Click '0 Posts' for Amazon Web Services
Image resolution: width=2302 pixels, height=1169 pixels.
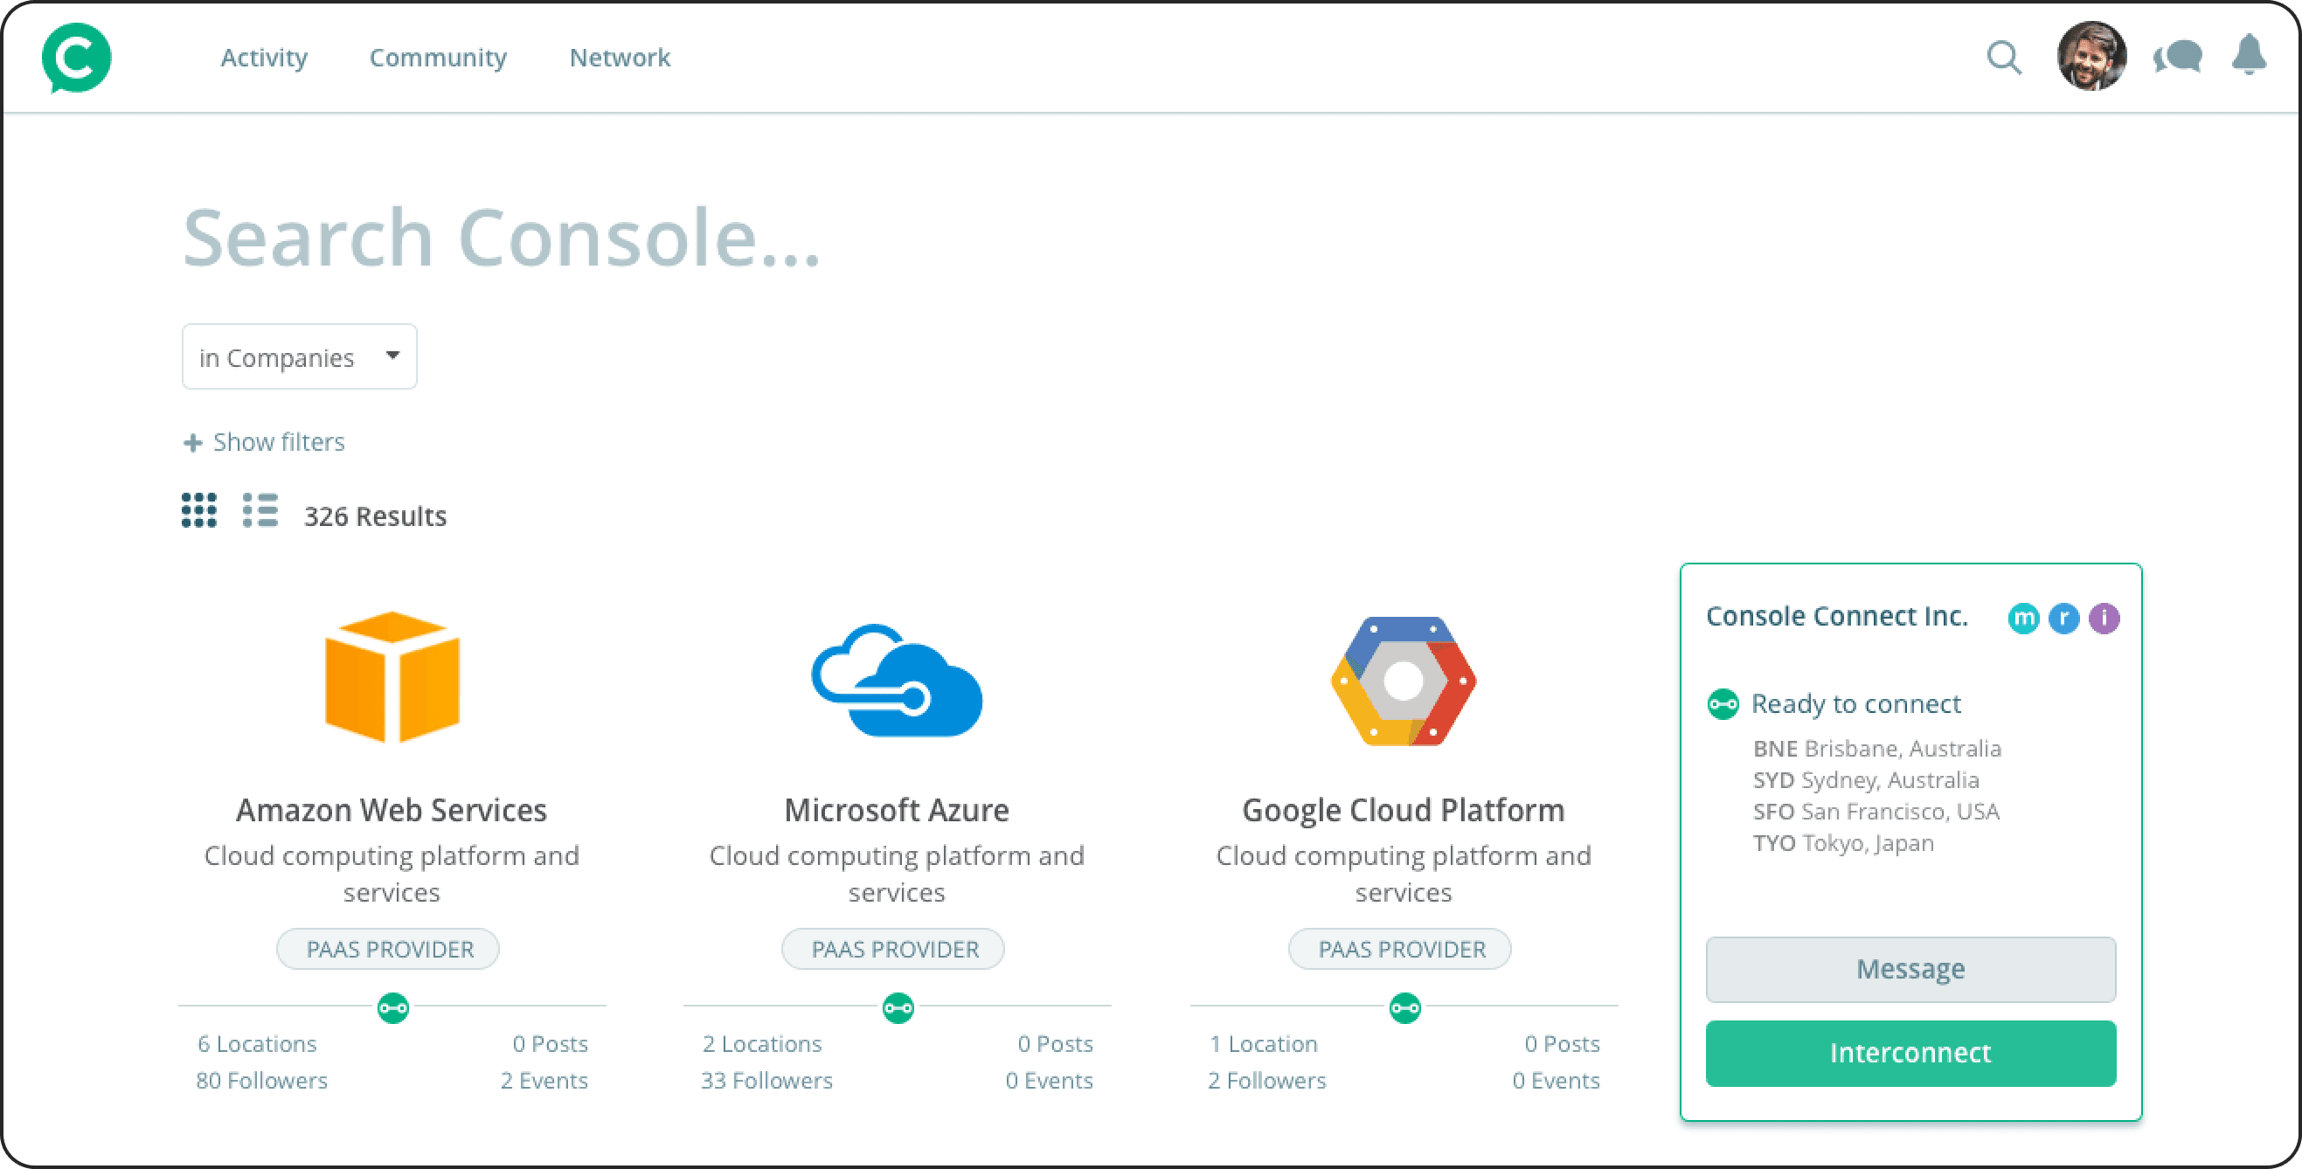pyautogui.click(x=551, y=1044)
